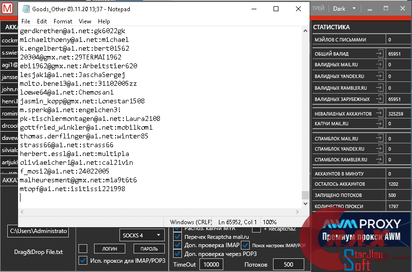Image resolution: width=412 pixels, height=272 pixels.
Task: Click the Notepad vertical scrollbar thumb
Action: point(305,195)
